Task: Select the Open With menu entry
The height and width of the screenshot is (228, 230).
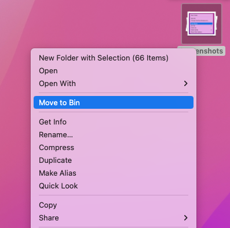Action: (114, 84)
